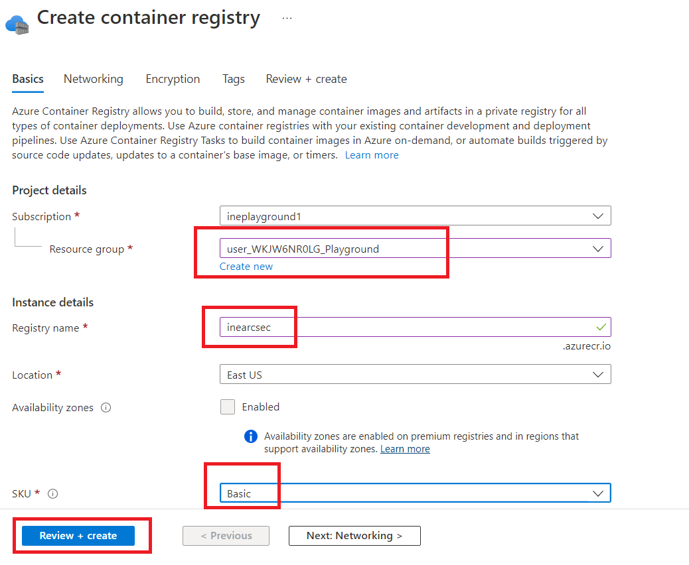The width and height of the screenshot is (689, 565).
Task: Click Create new resource group link
Action: [x=246, y=267]
